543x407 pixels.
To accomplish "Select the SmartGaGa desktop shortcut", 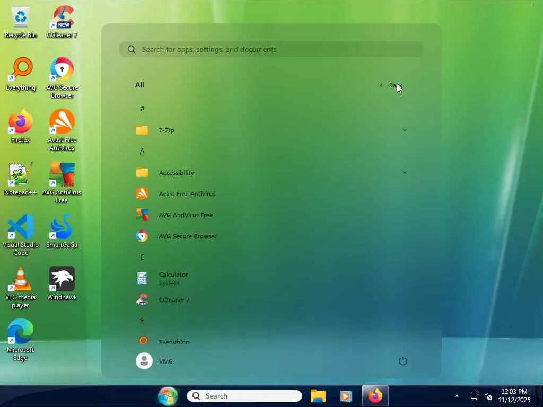I will 62,231.
